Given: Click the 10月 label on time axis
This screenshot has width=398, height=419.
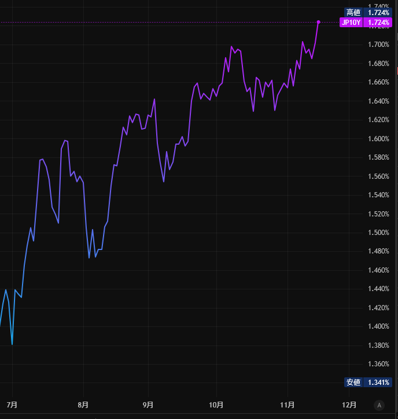Looking at the screenshot, I should [x=216, y=405].
